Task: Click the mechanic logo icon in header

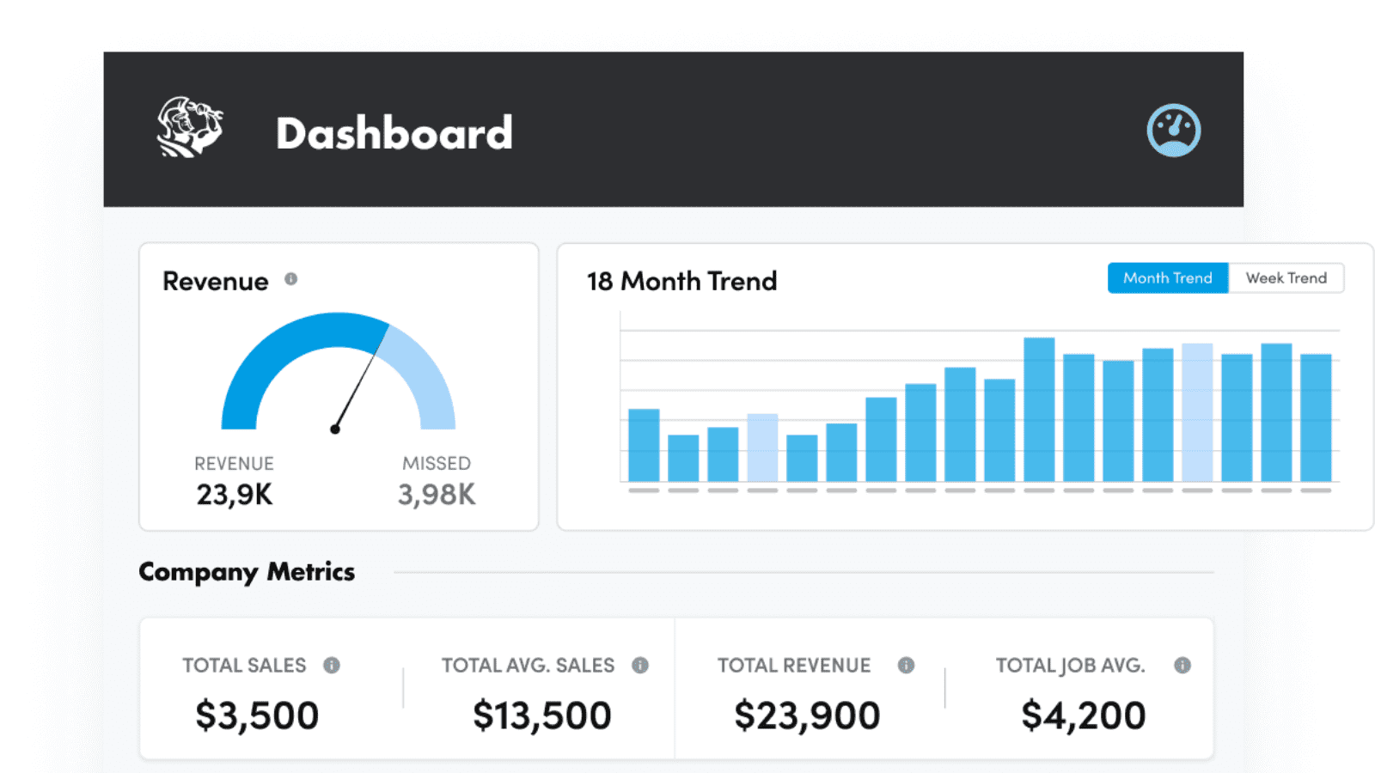Action: coord(190,127)
